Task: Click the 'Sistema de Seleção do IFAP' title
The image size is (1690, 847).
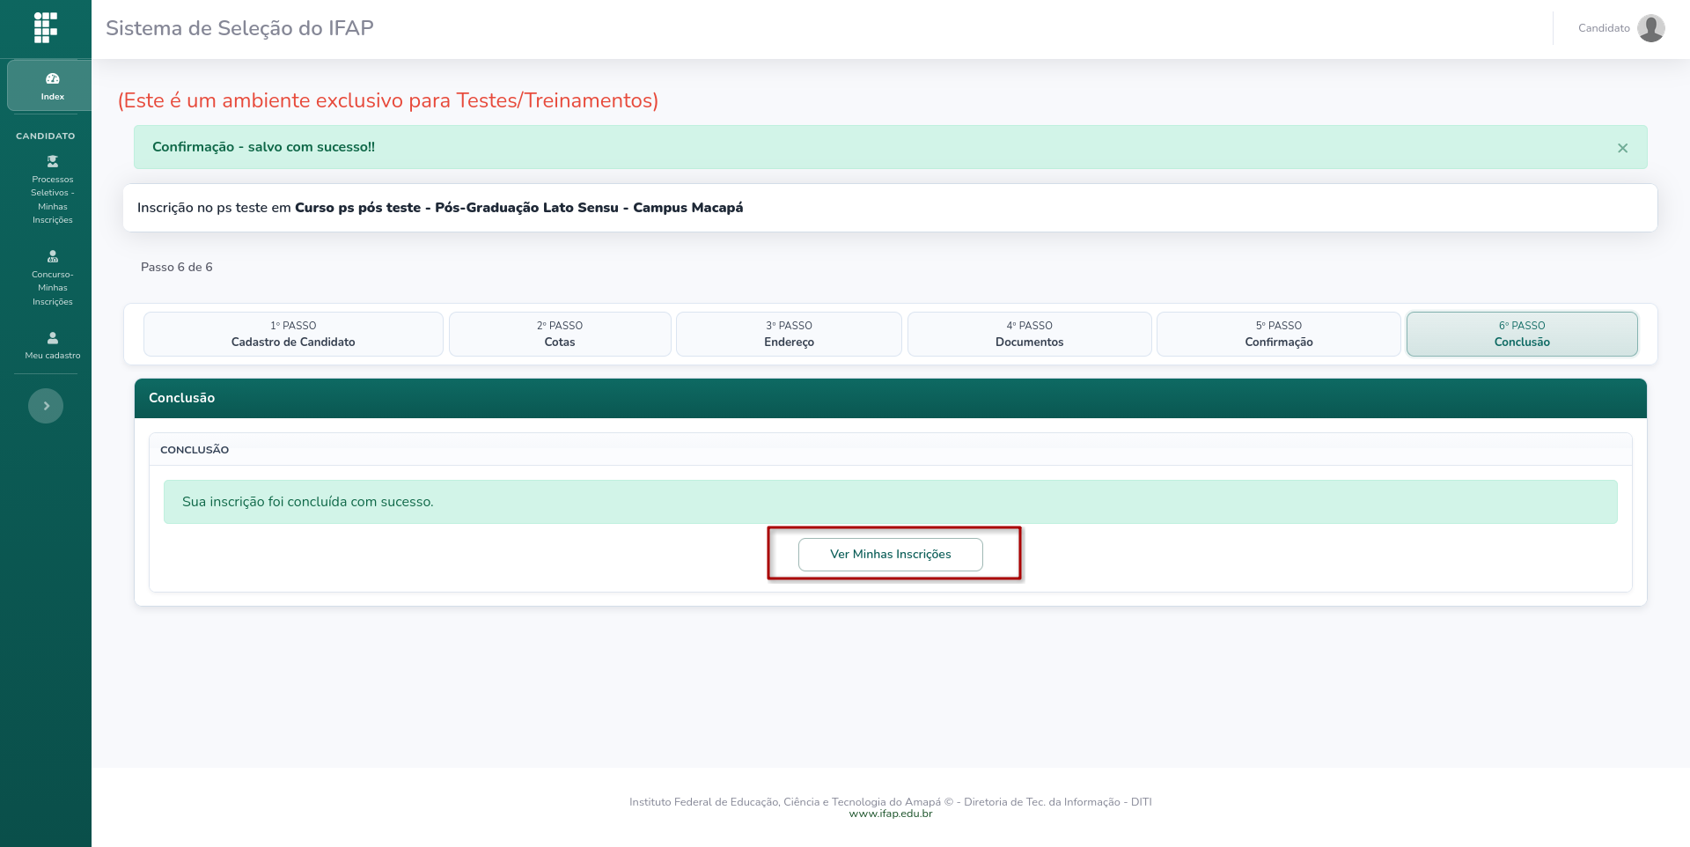Action: click(239, 28)
